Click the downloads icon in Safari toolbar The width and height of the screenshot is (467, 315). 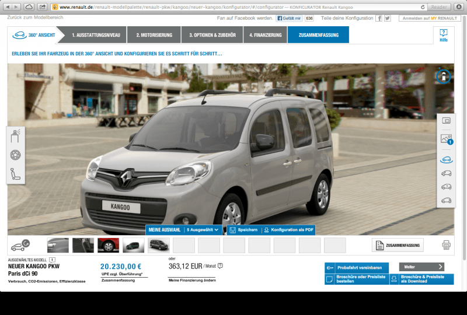[x=459, y=7]
